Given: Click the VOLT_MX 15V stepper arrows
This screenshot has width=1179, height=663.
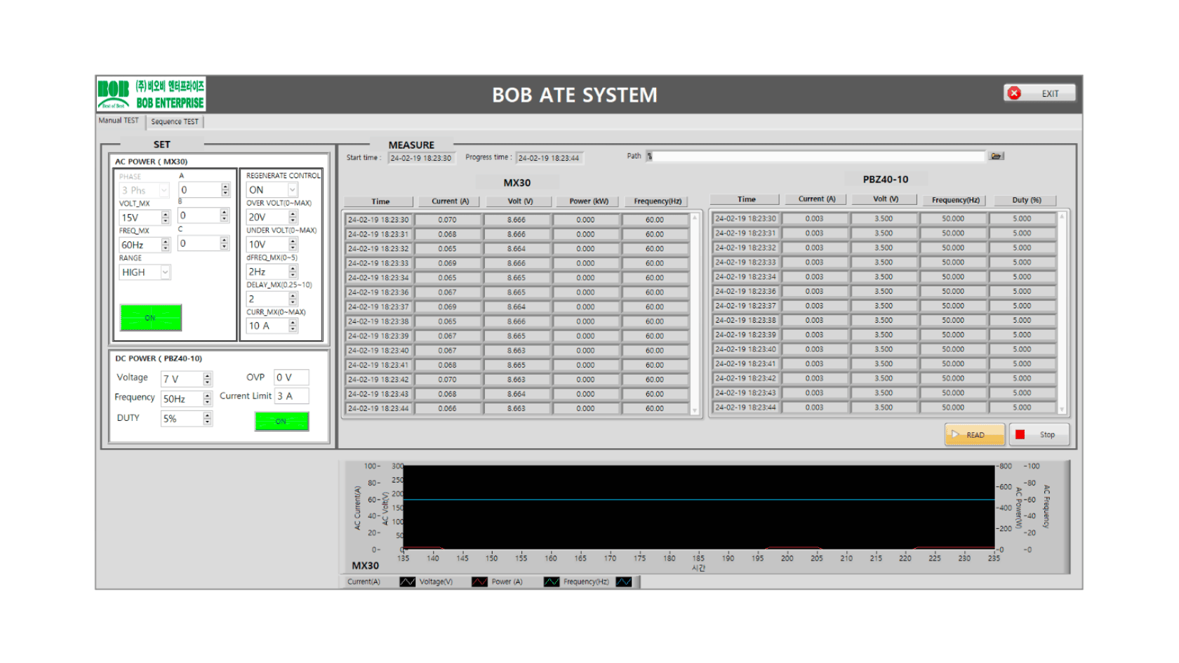Looking at the screenshot, I should pos(166,217).
